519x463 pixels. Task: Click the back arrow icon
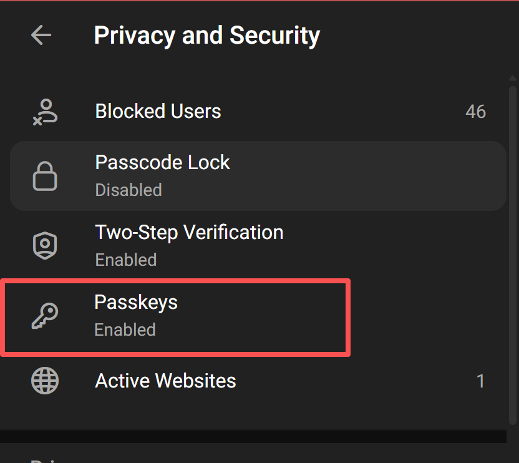tap(41, 35)
